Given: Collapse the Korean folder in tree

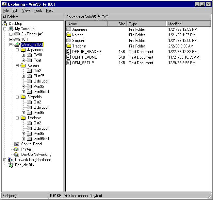Looking at the screenshot, I should coord(17,65).
